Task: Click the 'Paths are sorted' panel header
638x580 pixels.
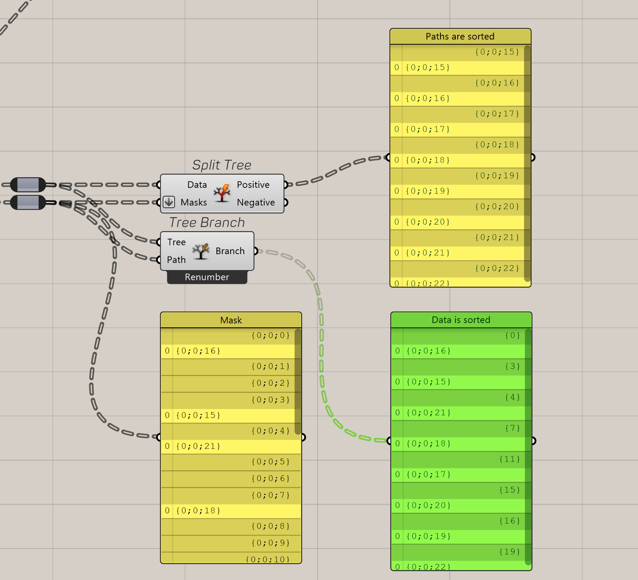Action: click(460, 36)
